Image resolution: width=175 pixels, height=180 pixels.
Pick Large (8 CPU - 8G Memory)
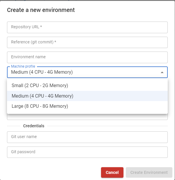click(x=40, y=106)
